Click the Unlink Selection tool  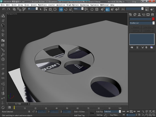19,9
